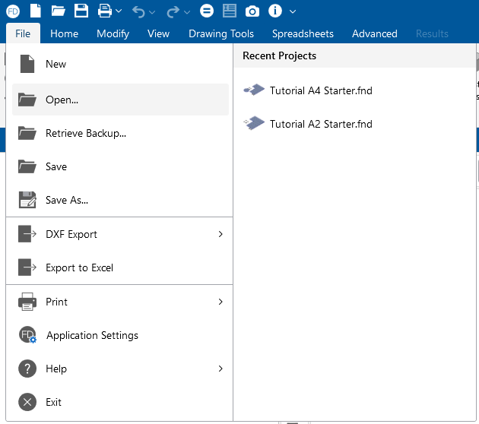Click the undo arrow icon
Viewport: 479px width, 424px height.
point(138,11)
